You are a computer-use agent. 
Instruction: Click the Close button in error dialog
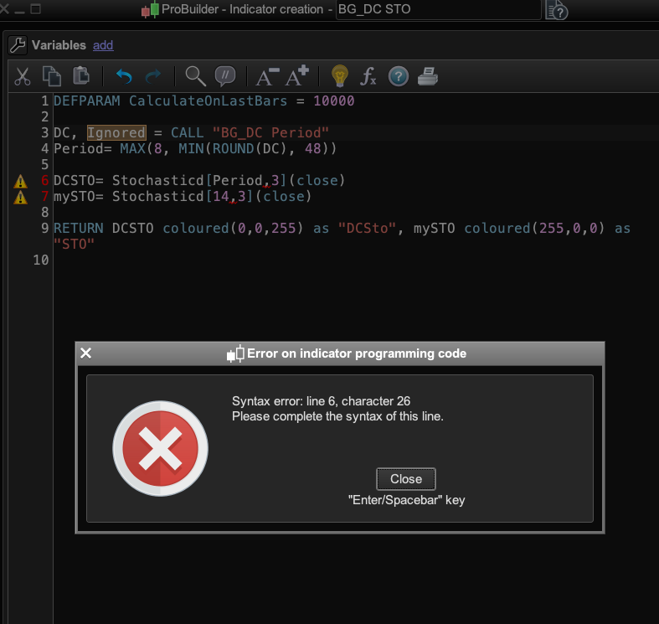click(x=406, y=479)
